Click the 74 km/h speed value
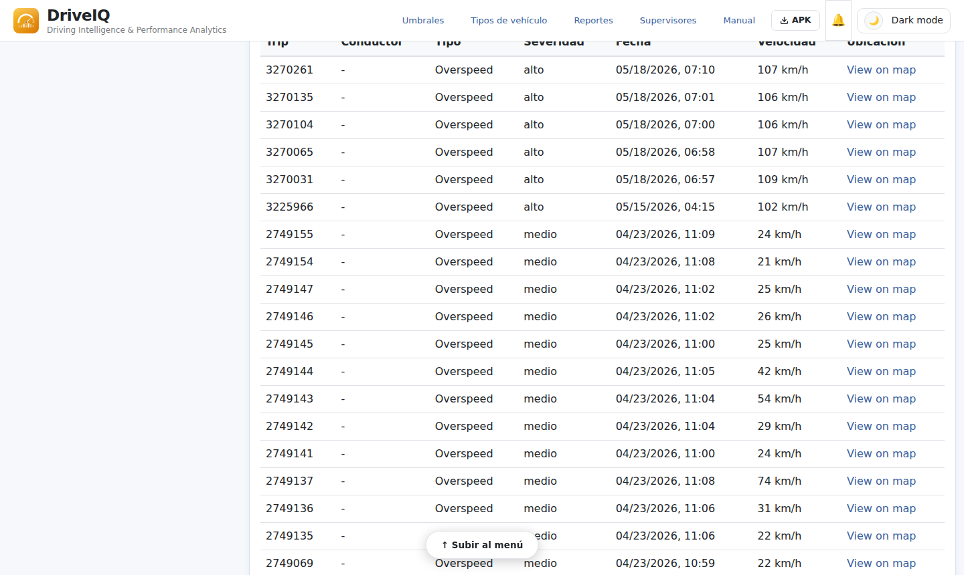 pyautogui.click(x=779, y=481)
